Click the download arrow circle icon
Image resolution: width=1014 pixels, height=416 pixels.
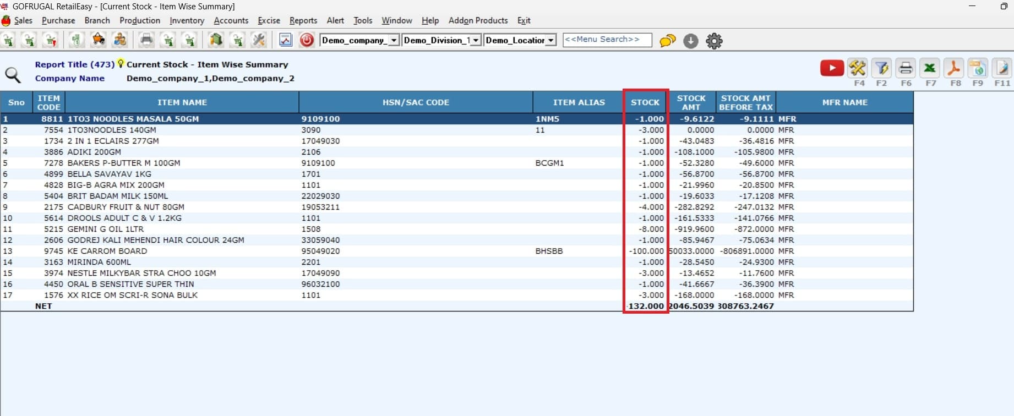coord(690,41)
